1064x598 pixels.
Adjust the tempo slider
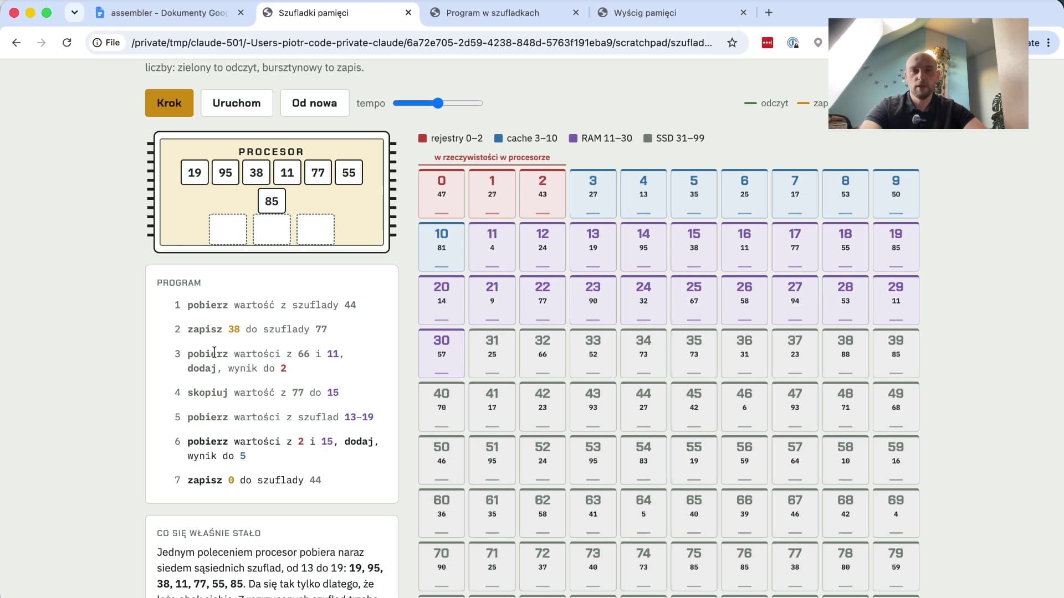[x=438, y=103]
